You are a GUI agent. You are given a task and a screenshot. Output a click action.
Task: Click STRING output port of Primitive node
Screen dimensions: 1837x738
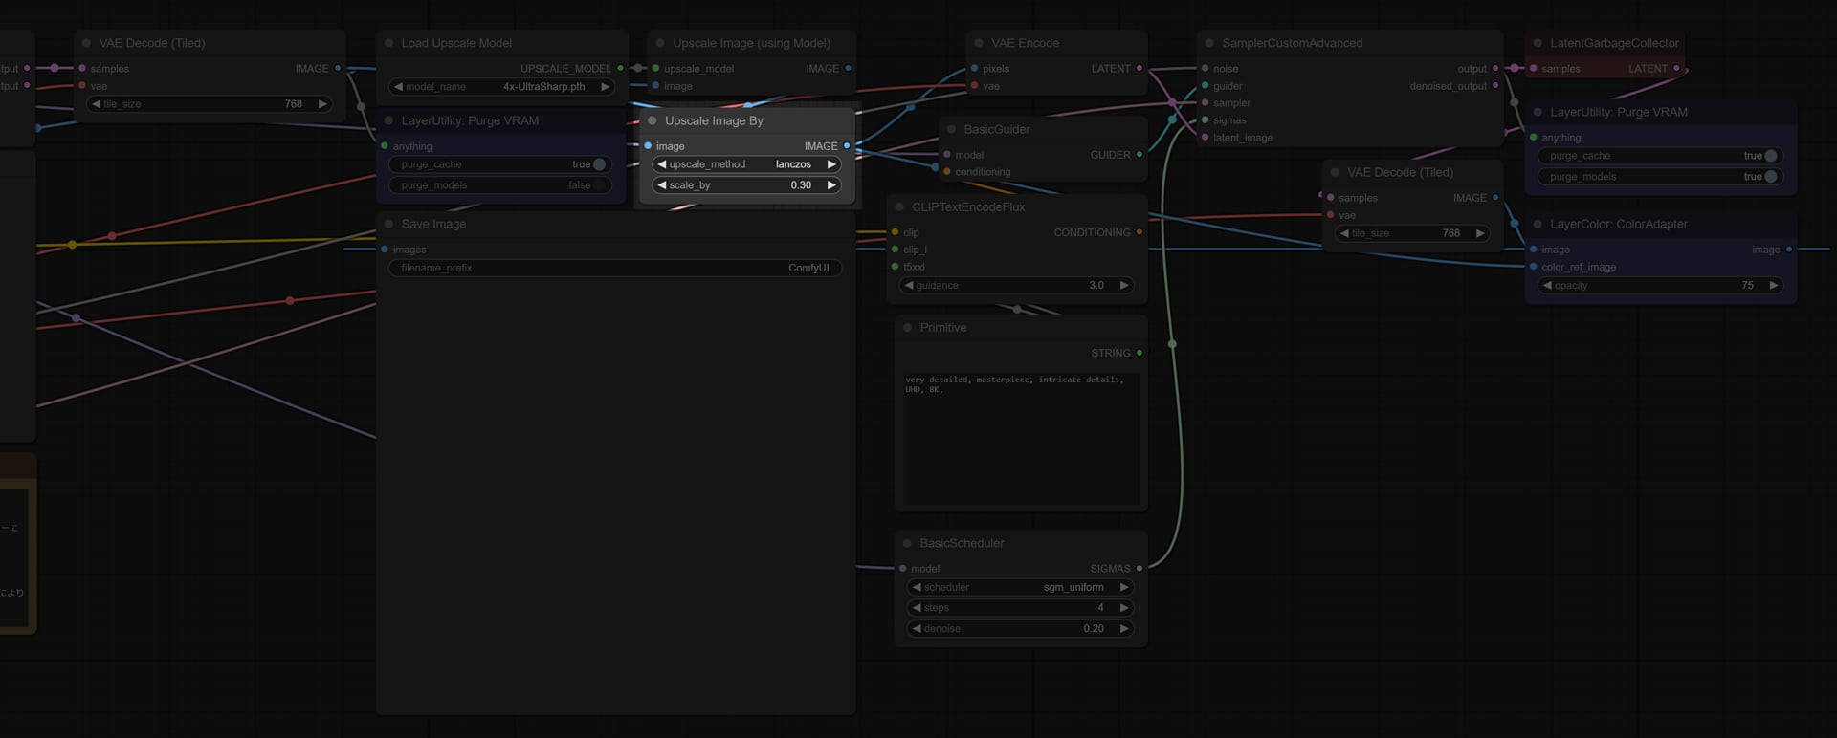click(1139, 353)
